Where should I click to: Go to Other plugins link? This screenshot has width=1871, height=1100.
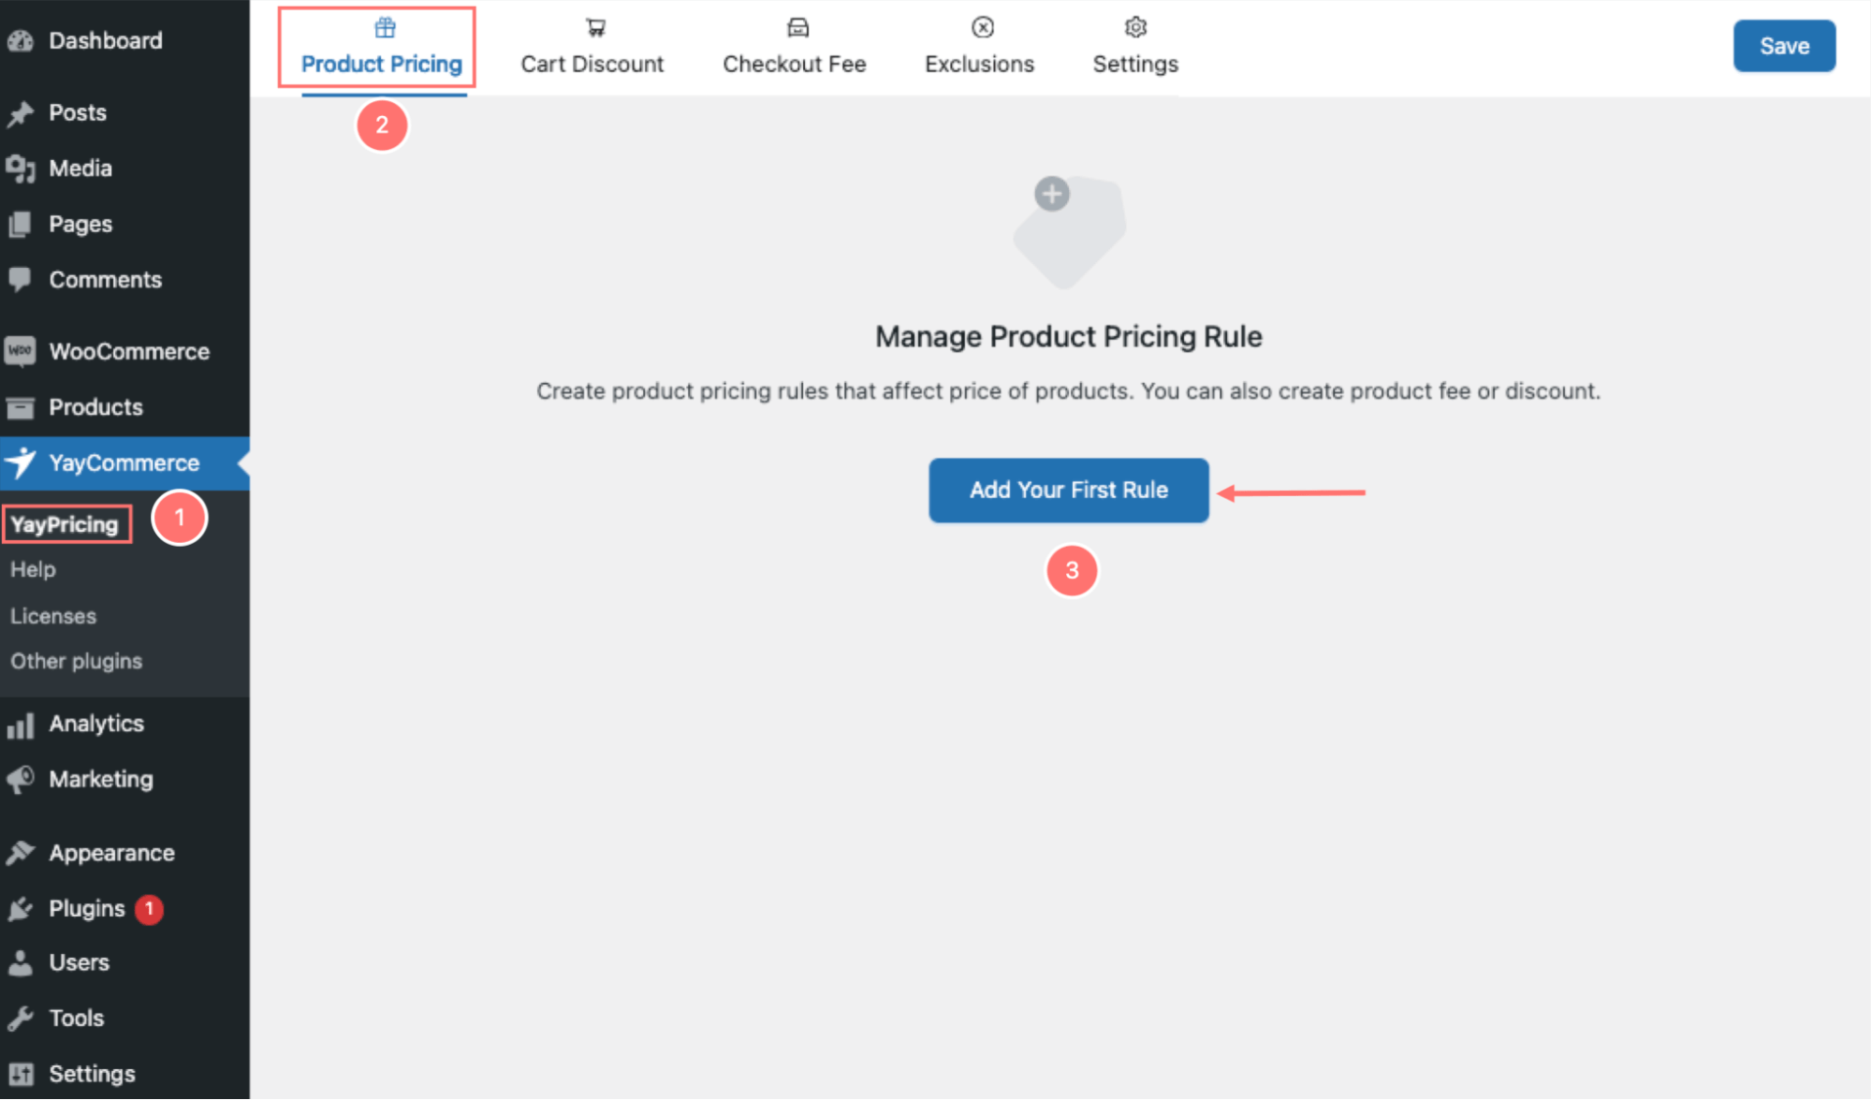click(x=76, y=661)
